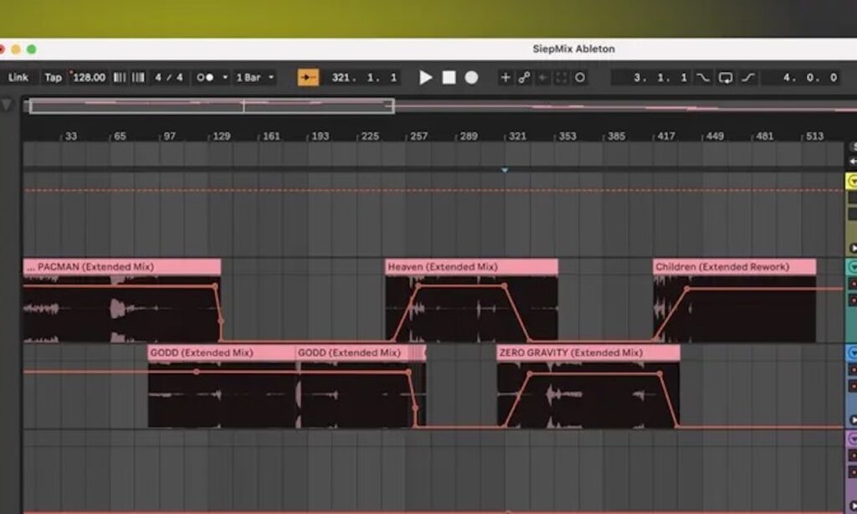The image size is (857, 514).
Task: Click the SiepMix Ableton window title
Action: pos(573,49)
